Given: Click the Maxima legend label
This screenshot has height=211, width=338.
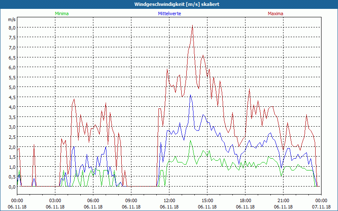Looking at the screenshot, I should (275, 14).
